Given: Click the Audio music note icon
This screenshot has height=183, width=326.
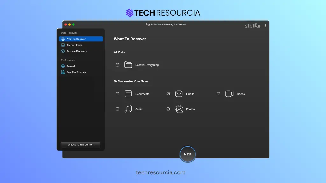Looking at the screenshot, I should coord(128,109).
